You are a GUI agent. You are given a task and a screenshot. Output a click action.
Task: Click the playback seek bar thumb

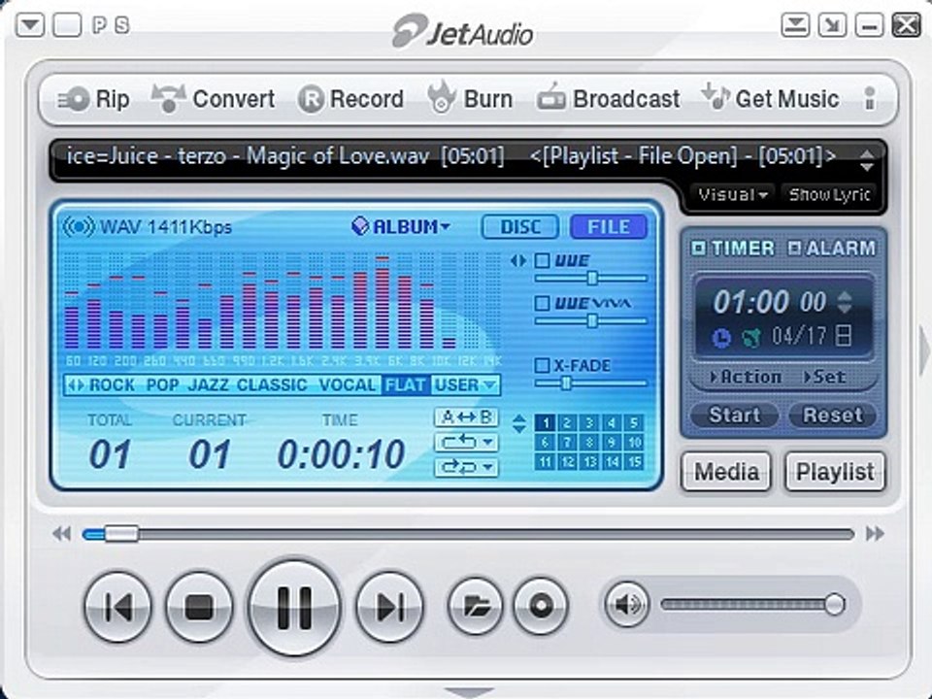[121, 534]
